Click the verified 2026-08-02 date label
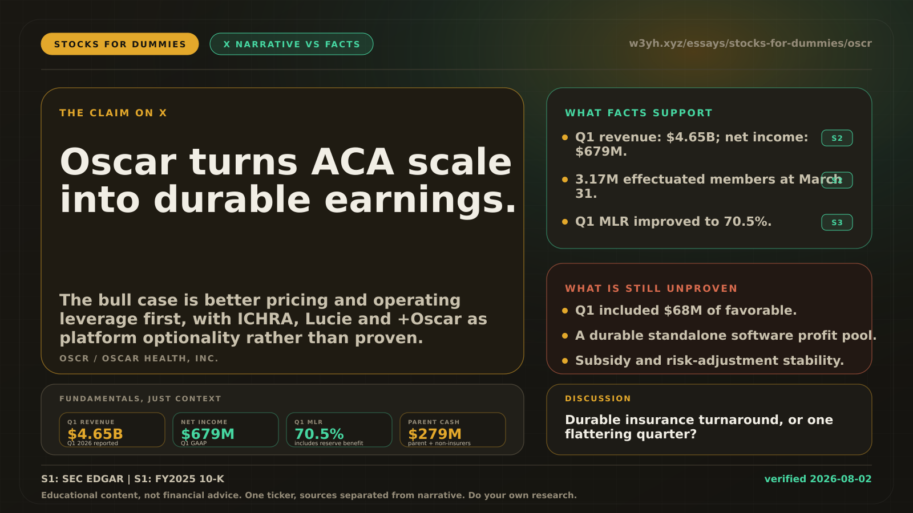Screen dimensions: 913x513 (x=818, y=479)
